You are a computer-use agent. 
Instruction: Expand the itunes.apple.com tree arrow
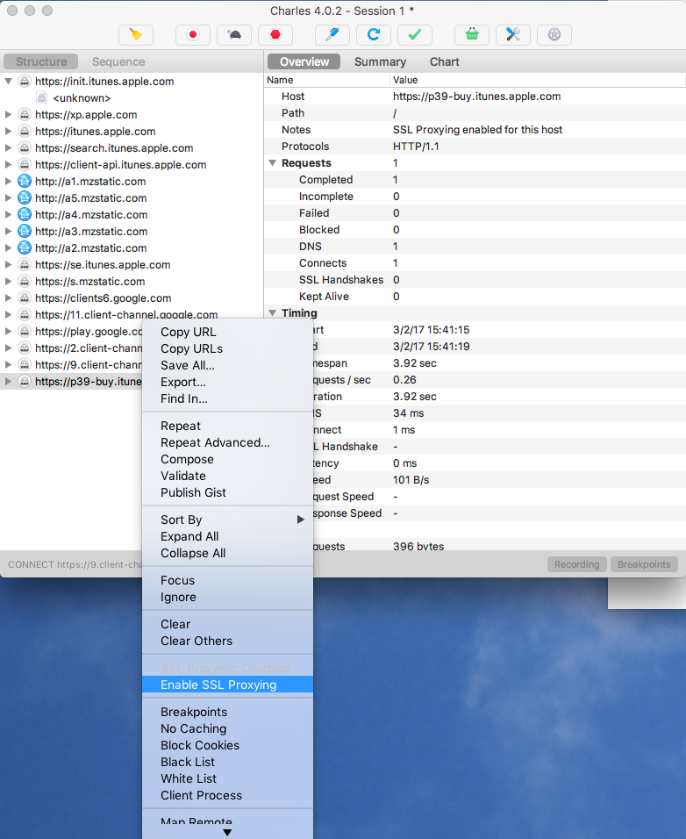[x=9, y=131]
